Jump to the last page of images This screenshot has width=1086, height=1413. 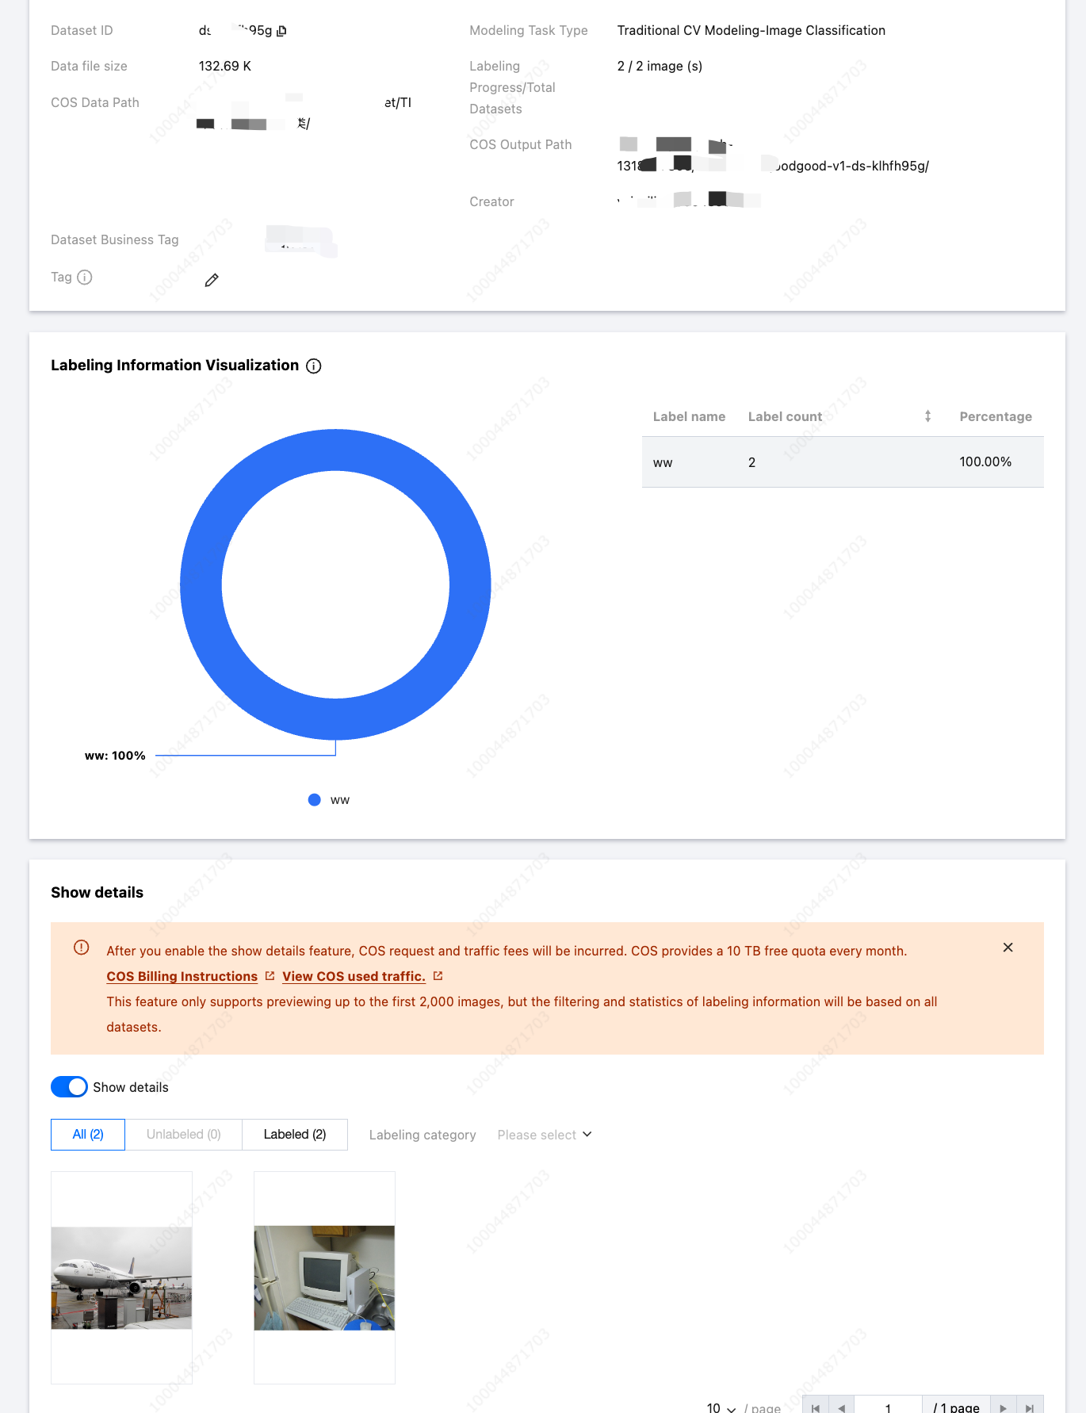pyautogui.click(x=1030, y=1407)
